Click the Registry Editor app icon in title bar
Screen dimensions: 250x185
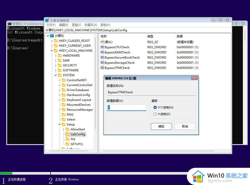point(47,20)
